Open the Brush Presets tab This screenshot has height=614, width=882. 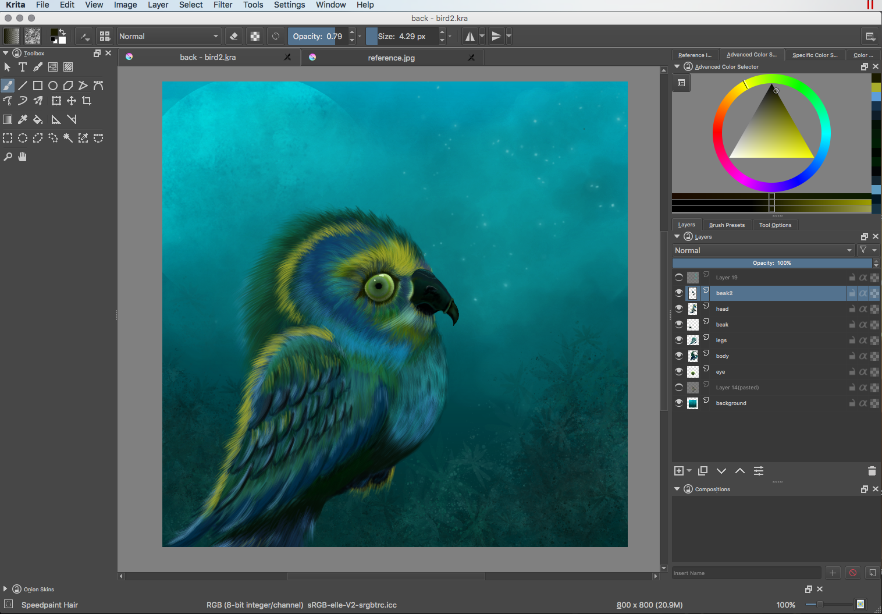pyautogui.click(x=727, y=225)
